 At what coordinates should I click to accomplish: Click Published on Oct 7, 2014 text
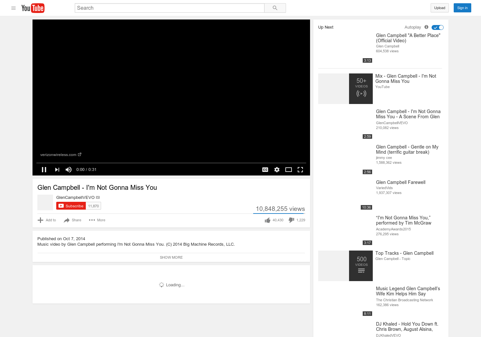click(x=61, y=239)
